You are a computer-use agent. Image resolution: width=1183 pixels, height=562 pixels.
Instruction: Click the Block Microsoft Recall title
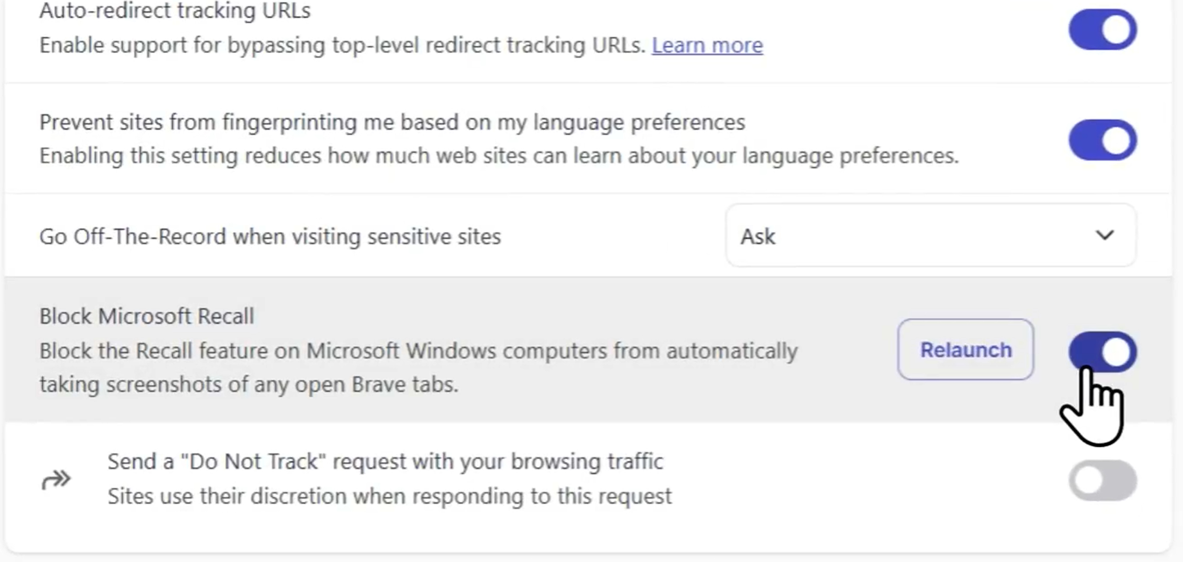tap(146, 316)
